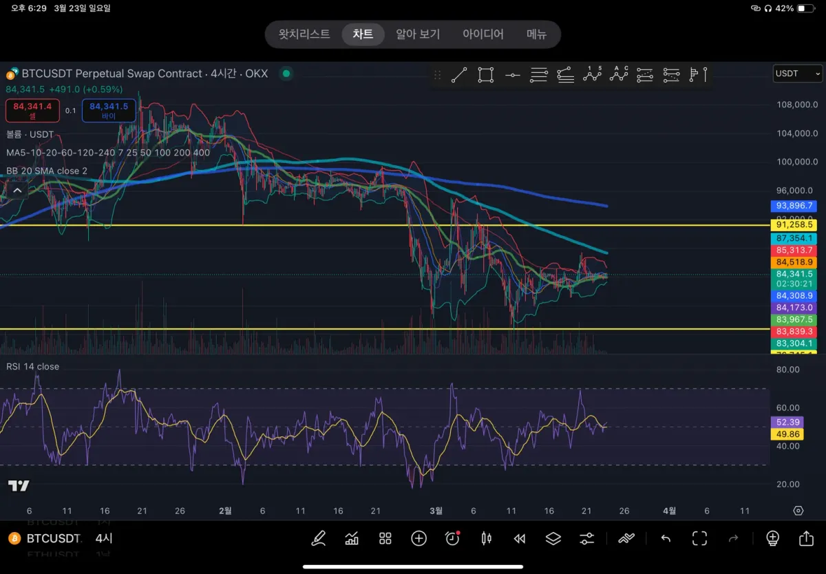Start bar replay with rewind icon
The image size is (826, 574).
pyautogui.click(x=520, y=538)
